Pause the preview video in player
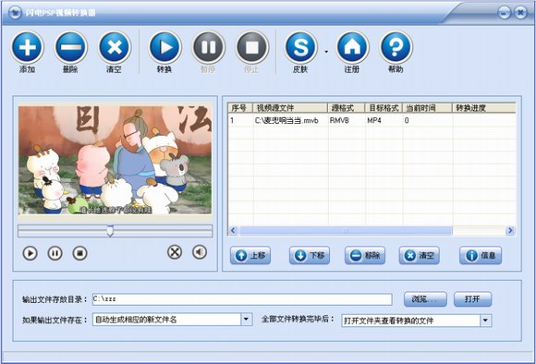Viewport: 536px width, 364px height. click(55, 253)
